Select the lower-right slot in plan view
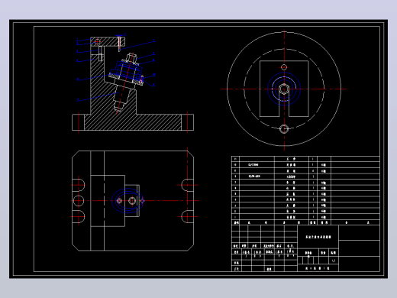 (x=188, y=217)
